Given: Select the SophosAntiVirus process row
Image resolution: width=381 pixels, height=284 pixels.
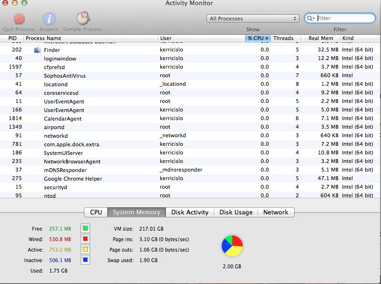Looking at the screenshot, I should [190, 75].
